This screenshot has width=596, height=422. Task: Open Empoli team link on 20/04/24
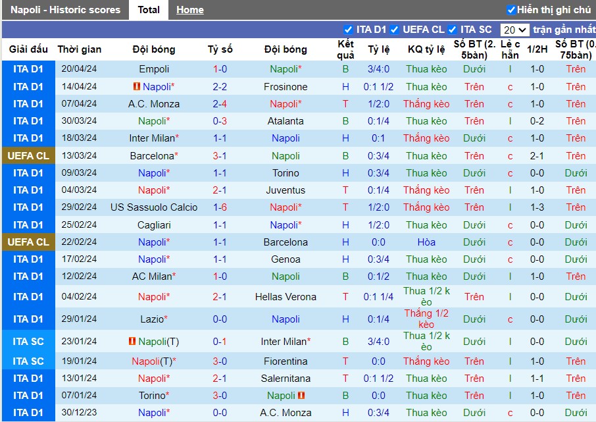coord(154,69)
